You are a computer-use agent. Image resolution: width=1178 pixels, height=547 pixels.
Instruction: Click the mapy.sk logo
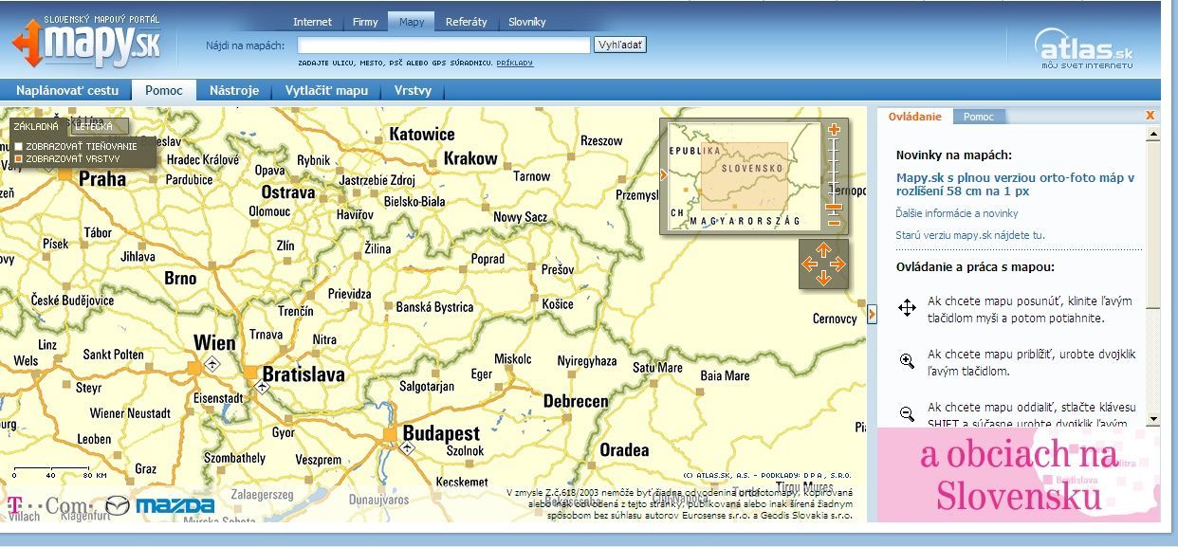pos(86,43)
